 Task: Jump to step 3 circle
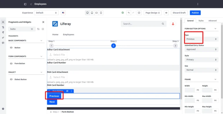(x=175, y=46)
